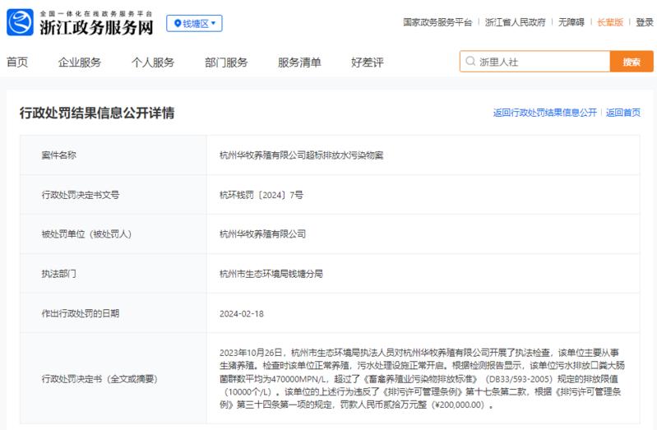Select 个人服务 in the navigation bar
Viewport: 657px width, 430px height.
(152, 62)
